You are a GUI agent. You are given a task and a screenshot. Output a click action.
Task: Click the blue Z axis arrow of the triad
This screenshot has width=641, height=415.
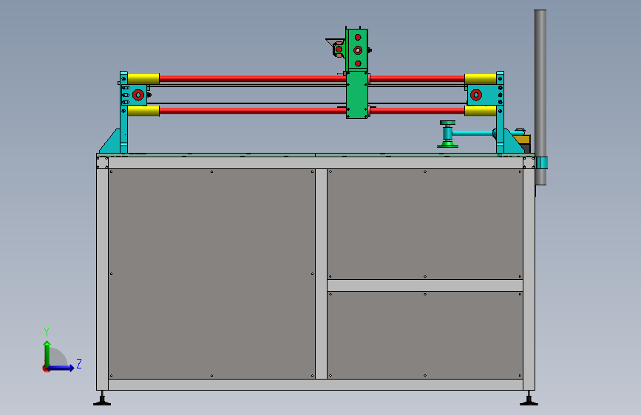(61, 368)
